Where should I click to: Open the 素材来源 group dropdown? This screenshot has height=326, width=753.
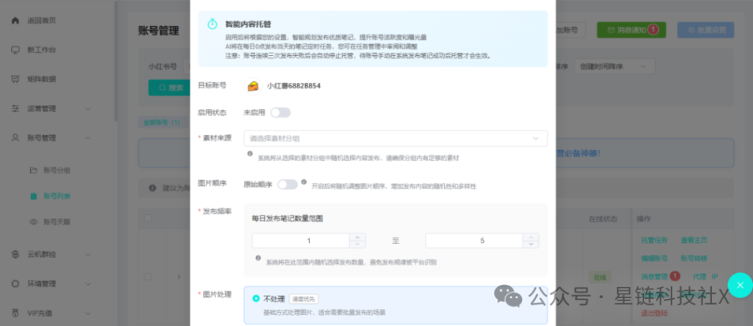(x=395, y=139)
